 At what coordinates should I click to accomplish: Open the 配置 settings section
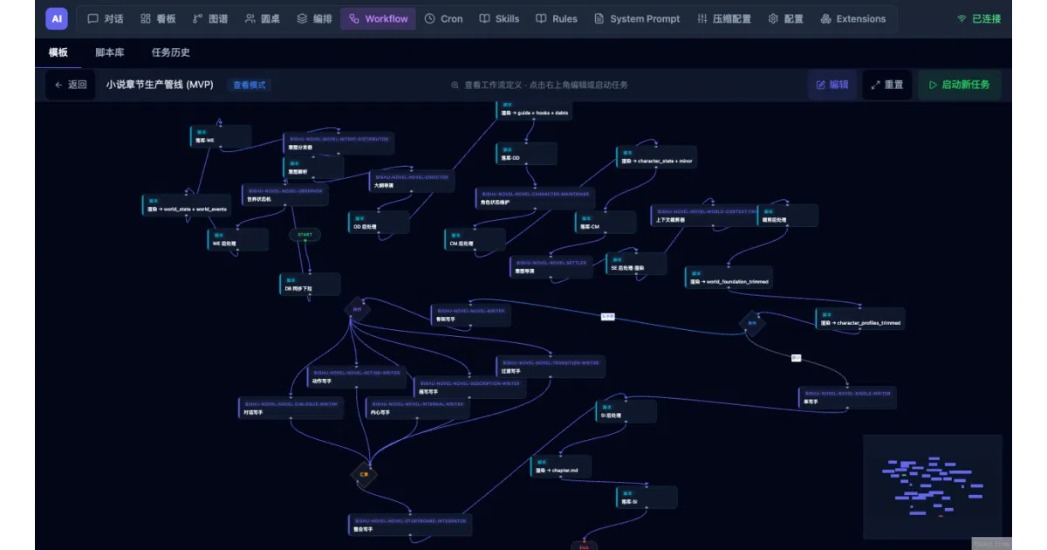785,18
